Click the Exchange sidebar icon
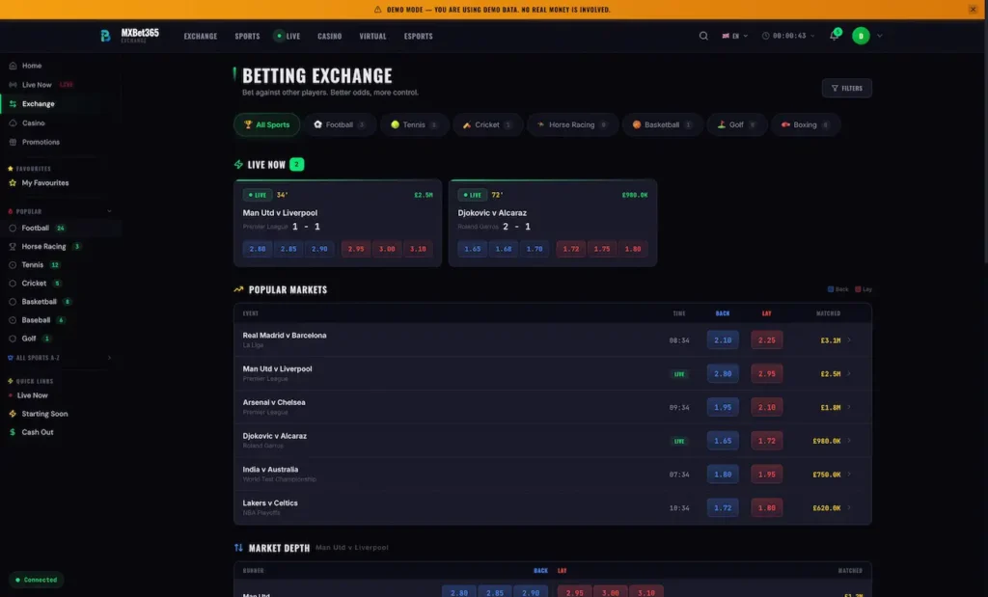This screenshot has height=597, width=988. (13, 104)
